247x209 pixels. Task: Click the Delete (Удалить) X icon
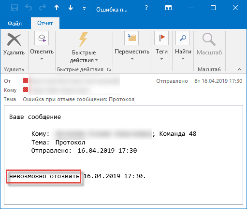[14, 39]
